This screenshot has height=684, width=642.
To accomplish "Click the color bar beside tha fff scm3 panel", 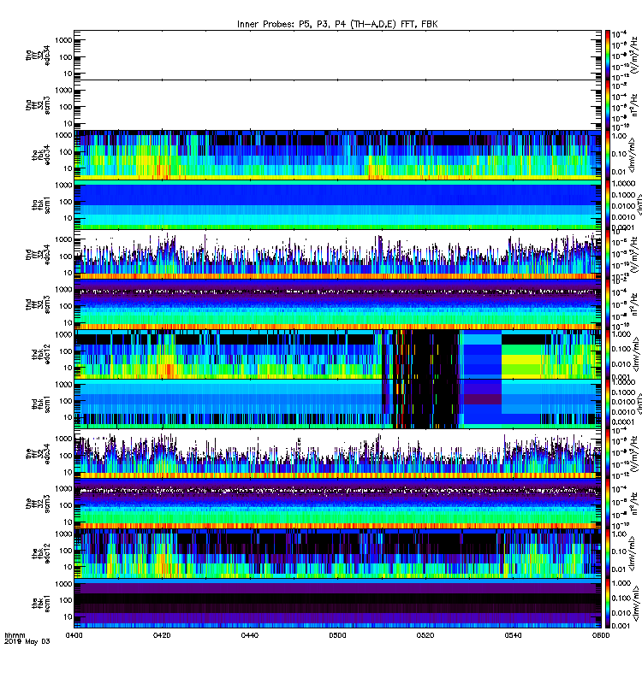I will click(608, 105).
